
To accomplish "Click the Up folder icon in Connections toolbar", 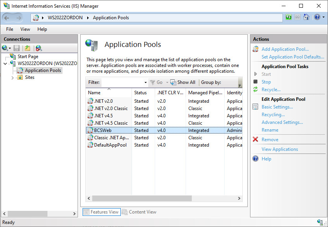I will pos(27,48).
